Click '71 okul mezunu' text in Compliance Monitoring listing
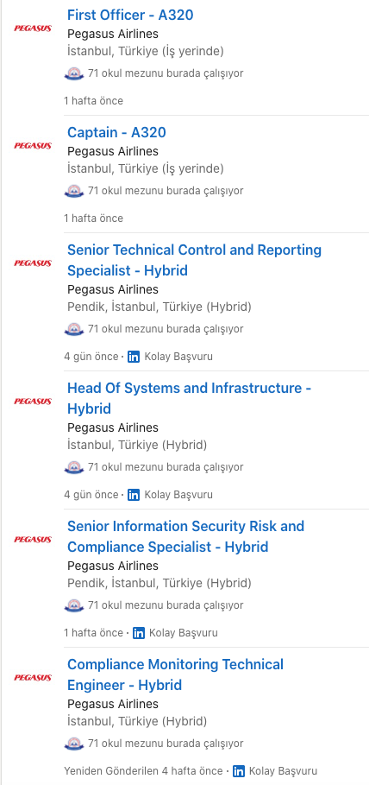369x785 pixels. pos(166,744)
